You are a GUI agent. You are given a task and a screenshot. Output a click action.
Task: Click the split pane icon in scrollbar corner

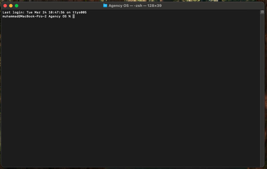click(x=262, y=12)
